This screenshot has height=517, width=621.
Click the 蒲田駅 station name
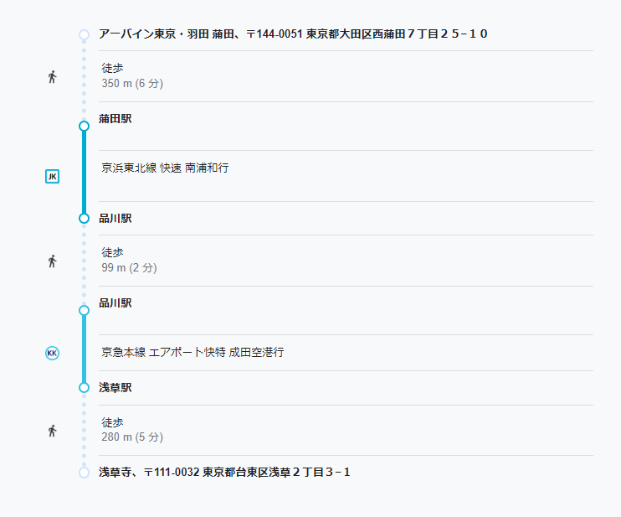[115, 119]
